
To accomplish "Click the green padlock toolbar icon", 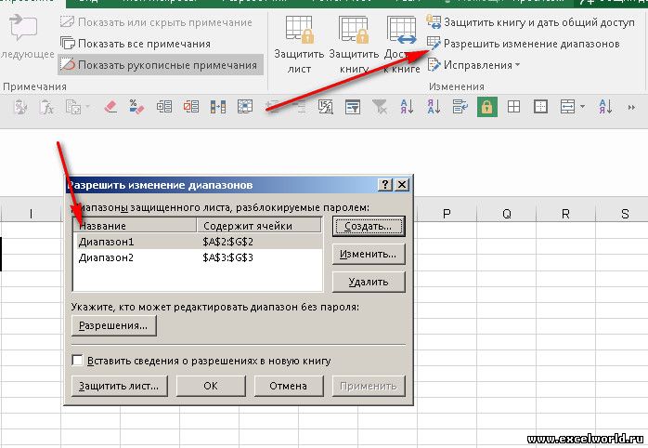I will (485, 107).
